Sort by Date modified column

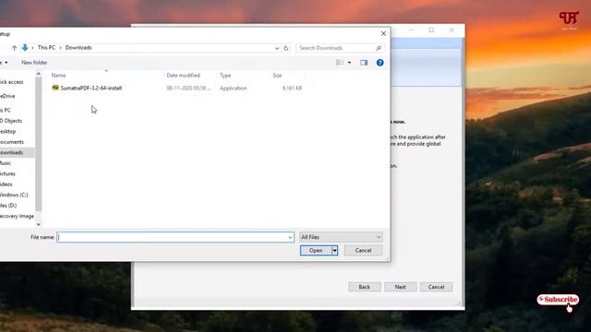(x=183, y=76)
